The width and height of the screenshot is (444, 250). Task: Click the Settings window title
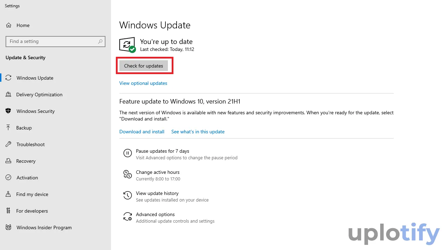pos(12,6)
